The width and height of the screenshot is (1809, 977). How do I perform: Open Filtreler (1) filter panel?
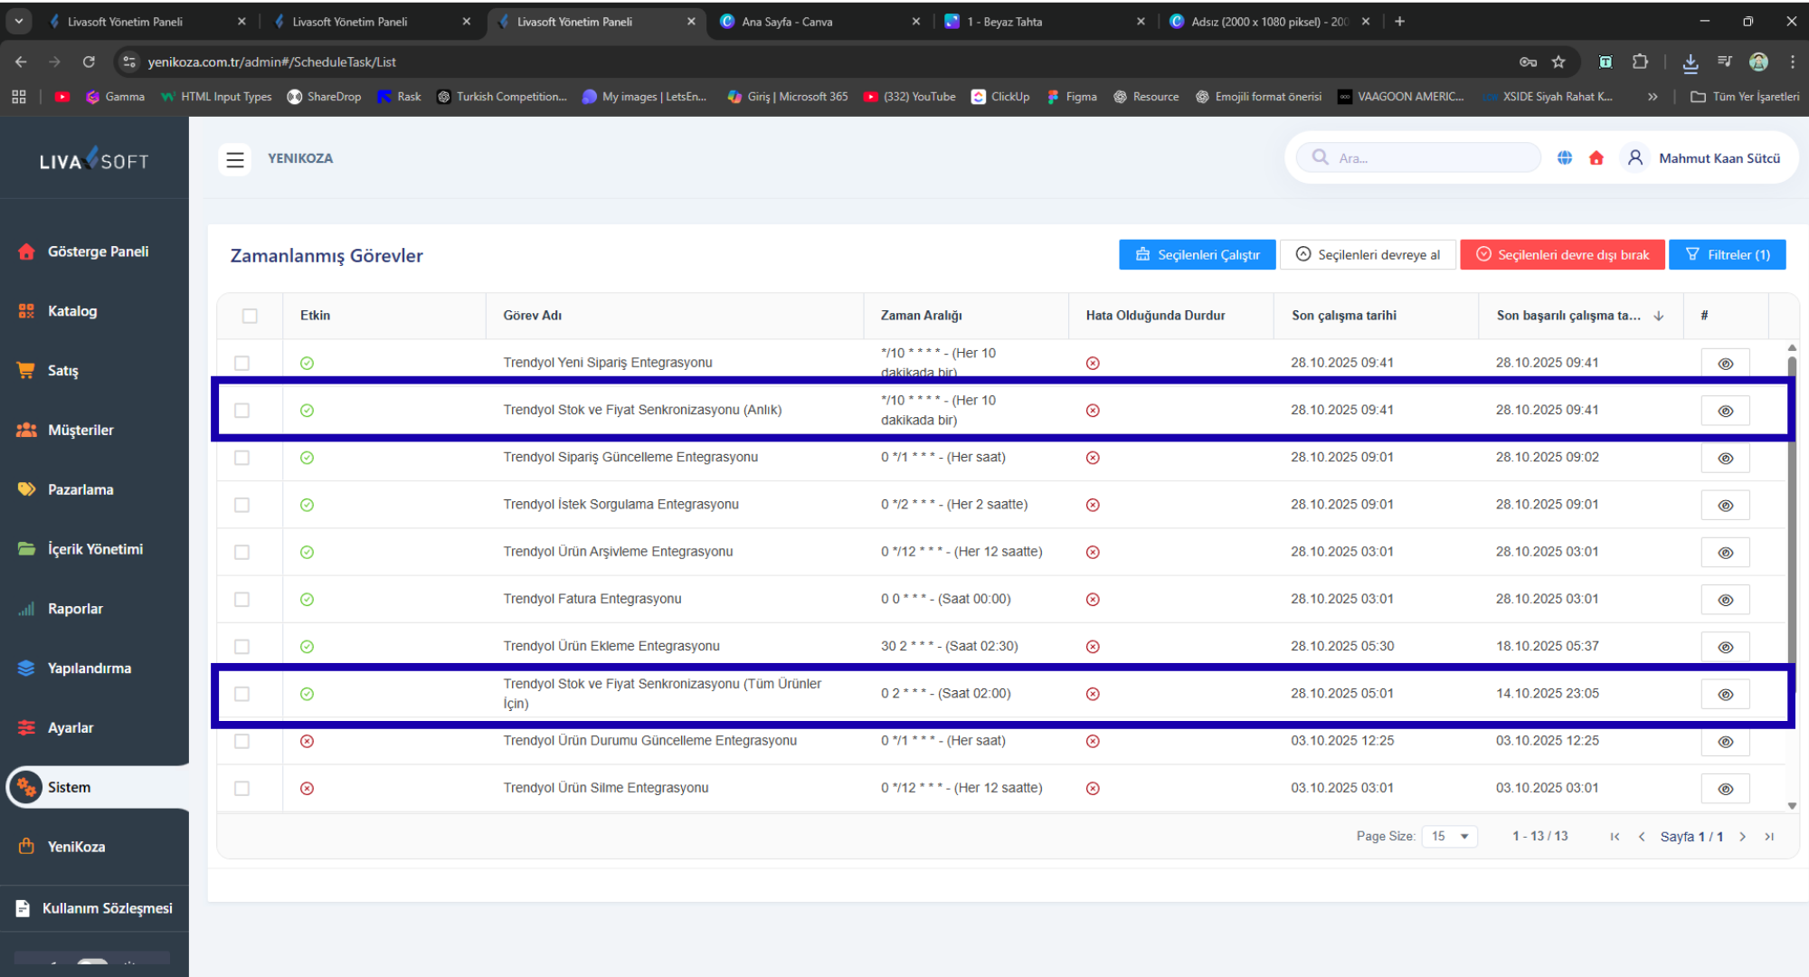click(x=1727, y=255)
